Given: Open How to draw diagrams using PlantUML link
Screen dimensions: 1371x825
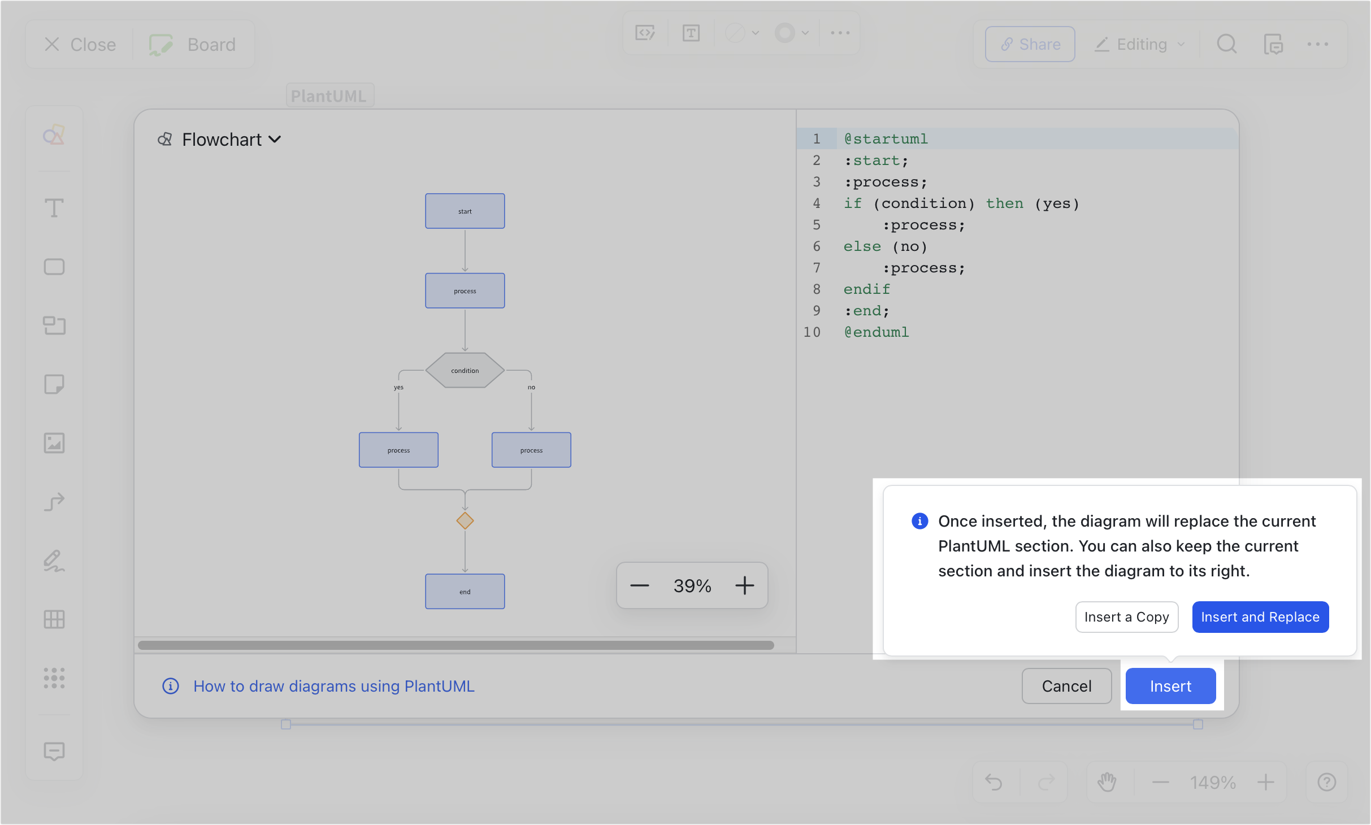Looking at the screenshot, I should pos(334,686).
